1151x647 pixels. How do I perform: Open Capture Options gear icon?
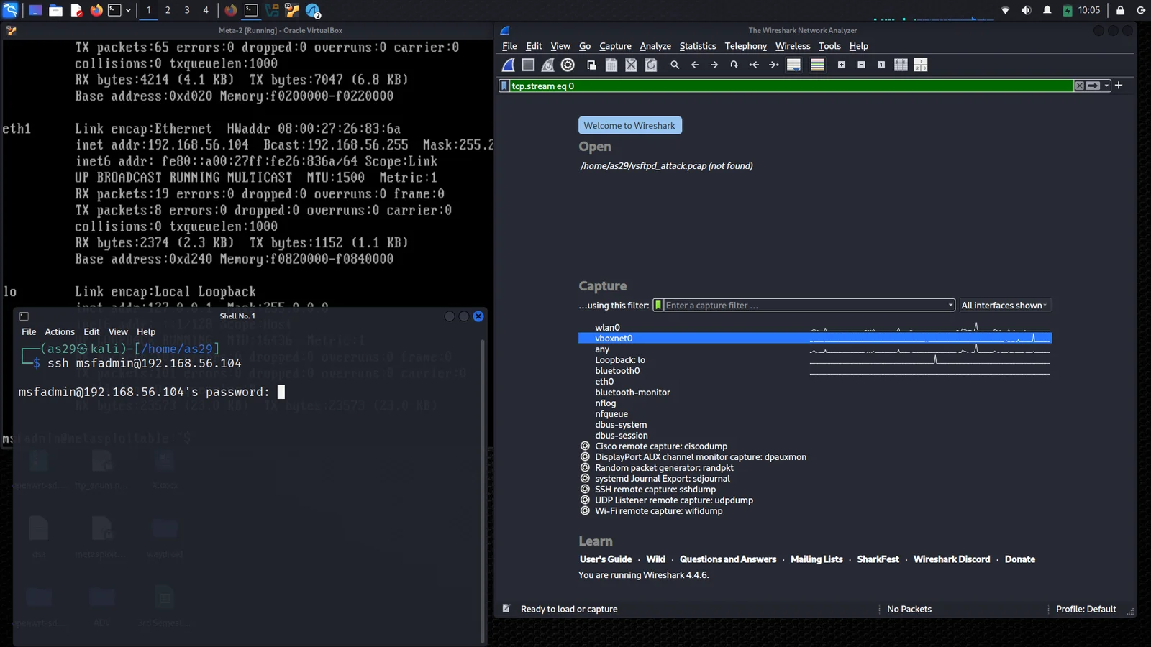568,65
